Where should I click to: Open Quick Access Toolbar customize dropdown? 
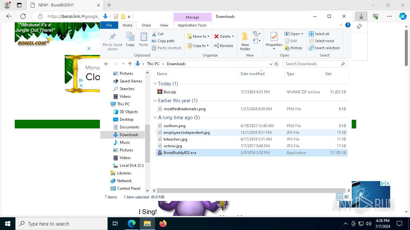point(129,17)
